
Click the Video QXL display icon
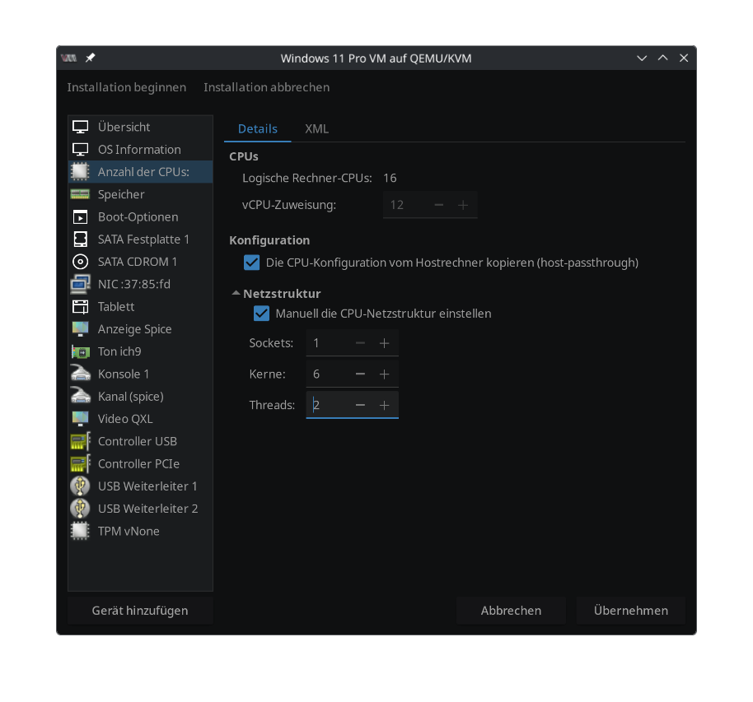(80, 419)
